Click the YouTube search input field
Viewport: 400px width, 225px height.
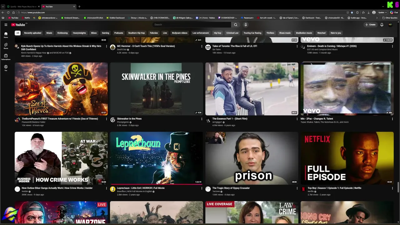point(192,25)
